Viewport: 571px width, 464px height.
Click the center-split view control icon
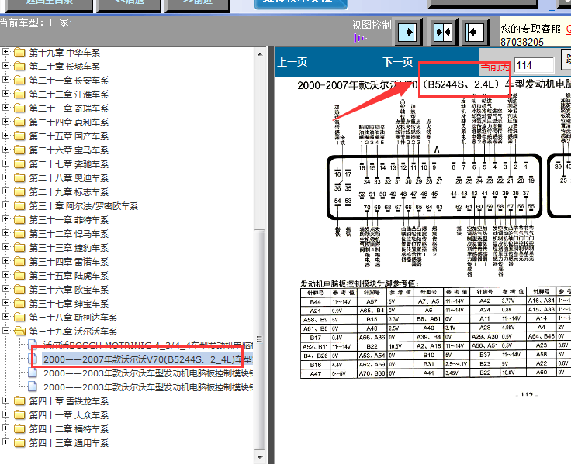(x=443, y=33)
